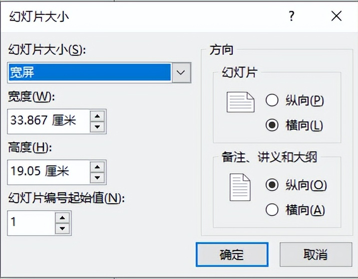The width and height of the screenshot is (358, 279).
Task: Click the 取消 button
Action: pos(316,255)
